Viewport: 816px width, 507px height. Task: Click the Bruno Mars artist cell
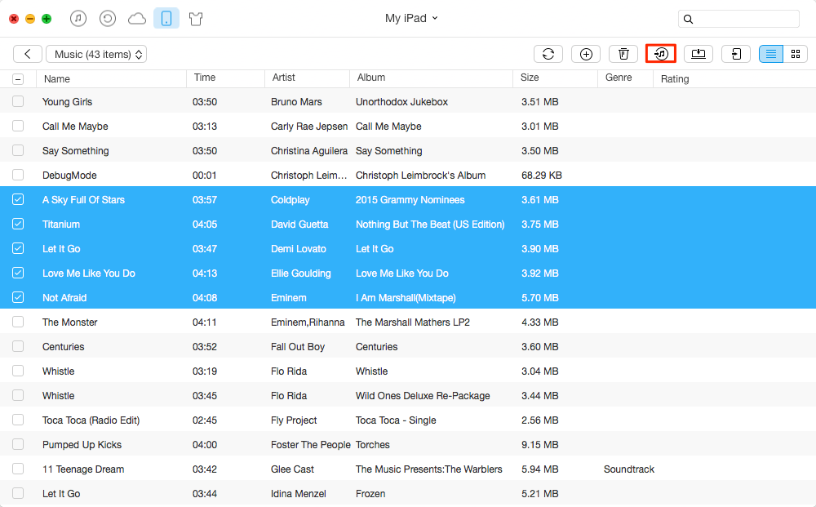(296, 101)
